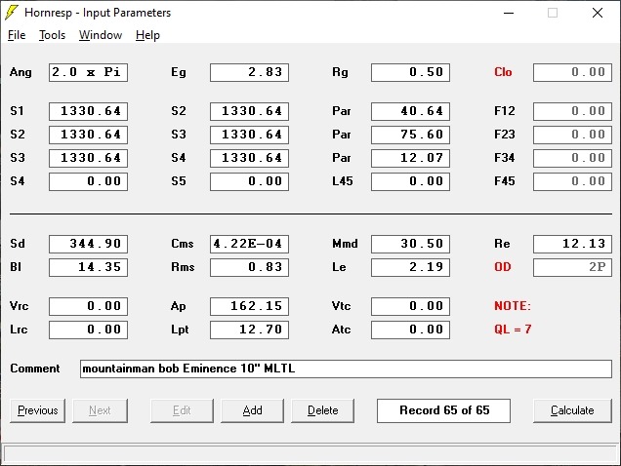The height and width of the screenshot is (466, 621).
Task: Click the red OD label
Action: (503, 267)
